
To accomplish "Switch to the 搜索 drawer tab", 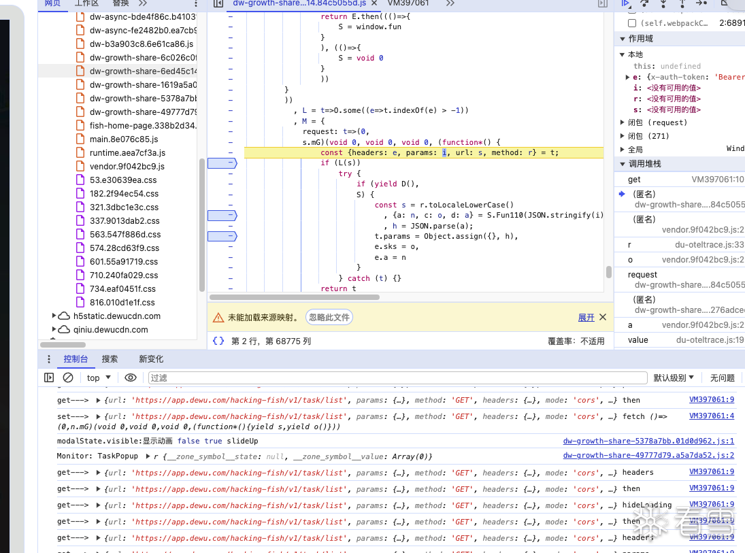I will coord(110,359).
